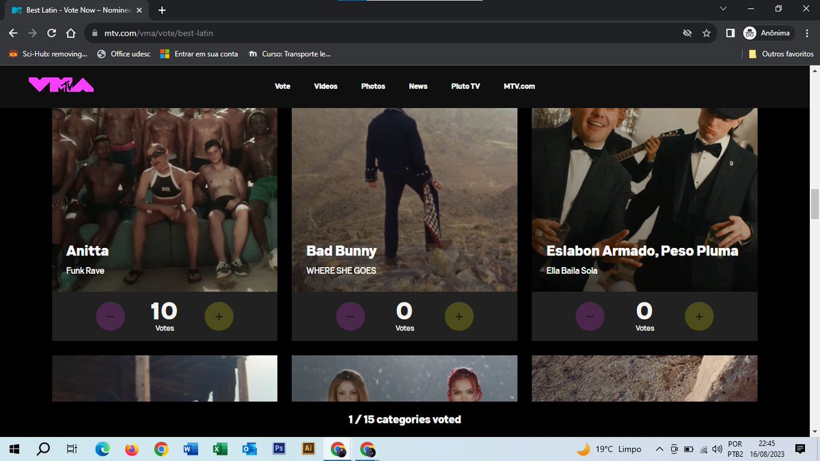Viewport: 820px width, 461px height.
Task: Bookmark this page with star icon
Action: pyautogui.click(x=707, y=33)
